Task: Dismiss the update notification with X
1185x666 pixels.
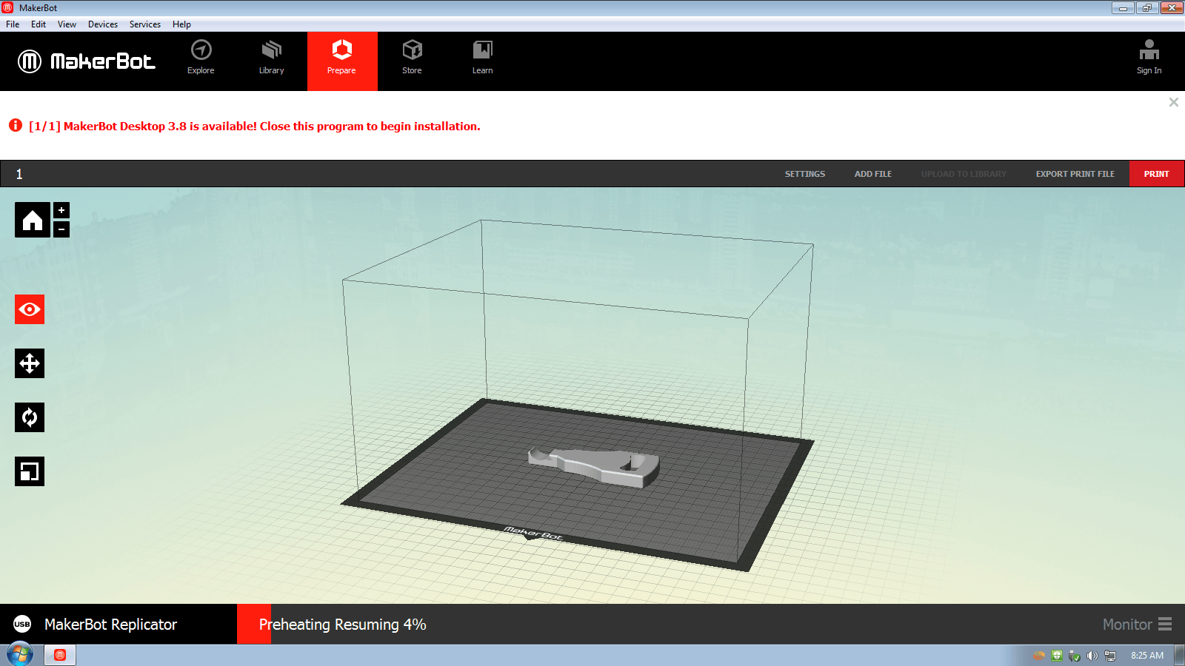Action: point(1174,102)
